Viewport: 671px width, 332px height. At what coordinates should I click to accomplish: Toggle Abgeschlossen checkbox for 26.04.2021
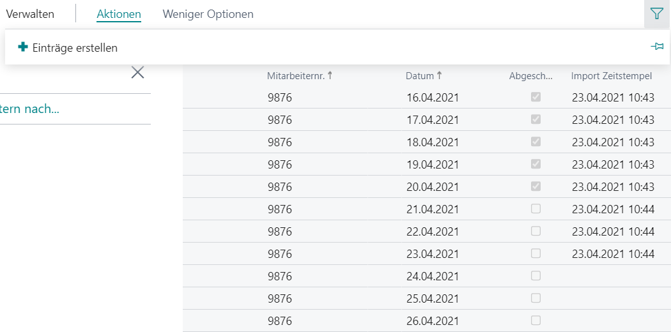coord(536,320)
